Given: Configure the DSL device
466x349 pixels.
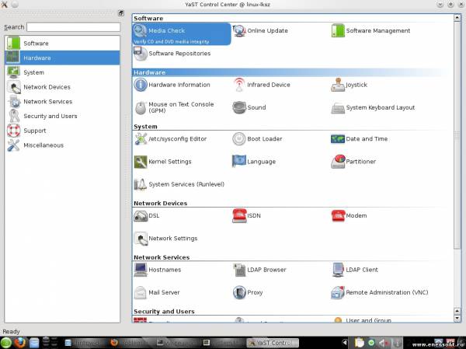Looking at the screenshot, I should click(147, 216).
